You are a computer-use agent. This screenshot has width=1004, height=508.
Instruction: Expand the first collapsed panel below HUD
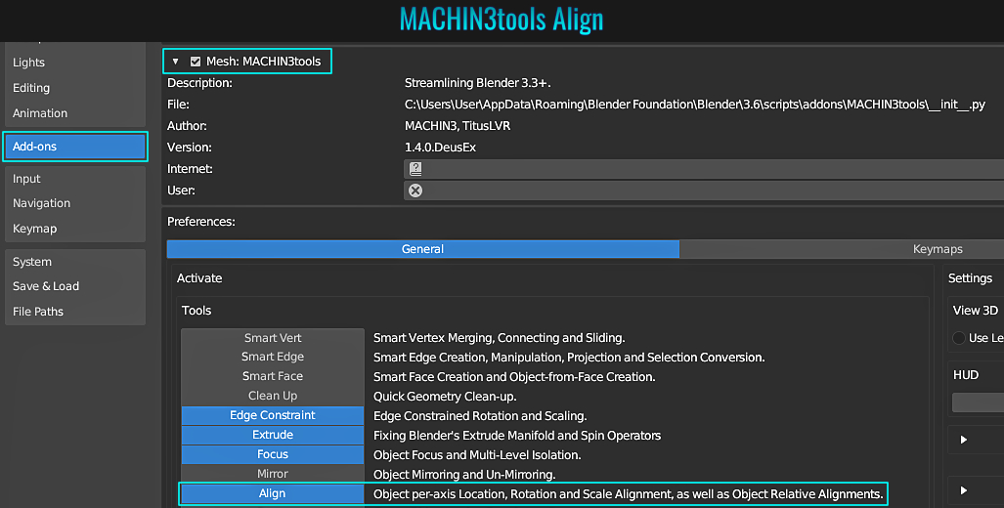click(x=964, y=440)
